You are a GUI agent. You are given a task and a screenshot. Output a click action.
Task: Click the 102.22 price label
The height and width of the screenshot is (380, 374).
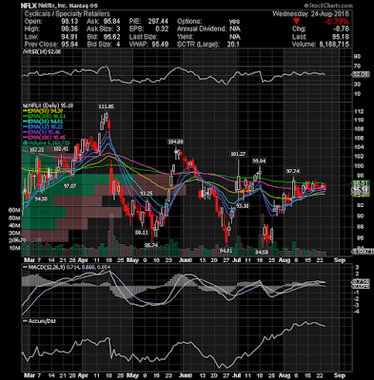36,150
